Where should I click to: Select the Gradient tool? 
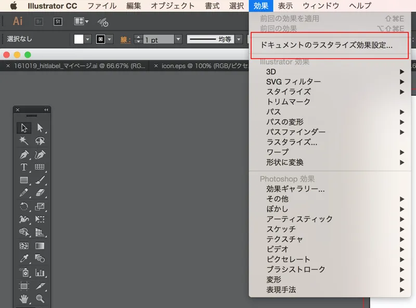click(x=40, y=246)
